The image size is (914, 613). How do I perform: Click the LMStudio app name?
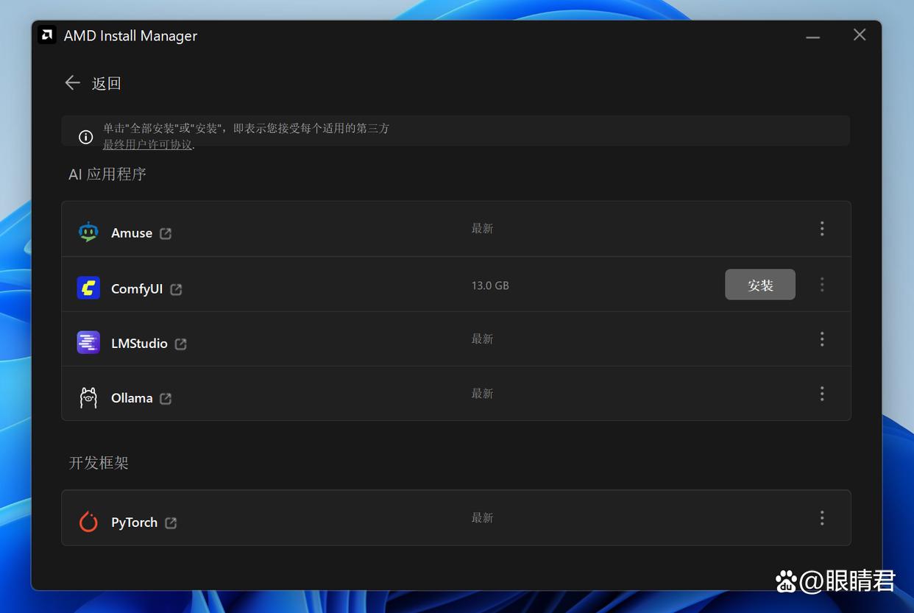click(139, 343)
